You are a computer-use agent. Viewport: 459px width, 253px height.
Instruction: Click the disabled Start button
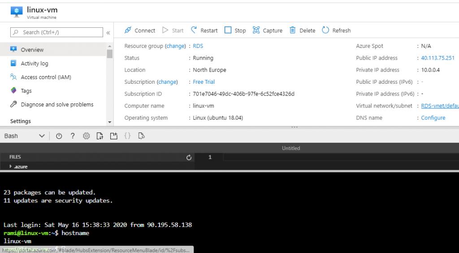click(173, 30)
